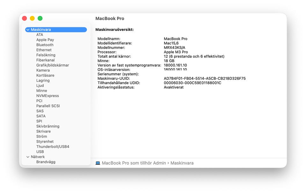Select SAS in the sidebar
Viewport: 306px width, 193px height.
[x=40, y=111]
